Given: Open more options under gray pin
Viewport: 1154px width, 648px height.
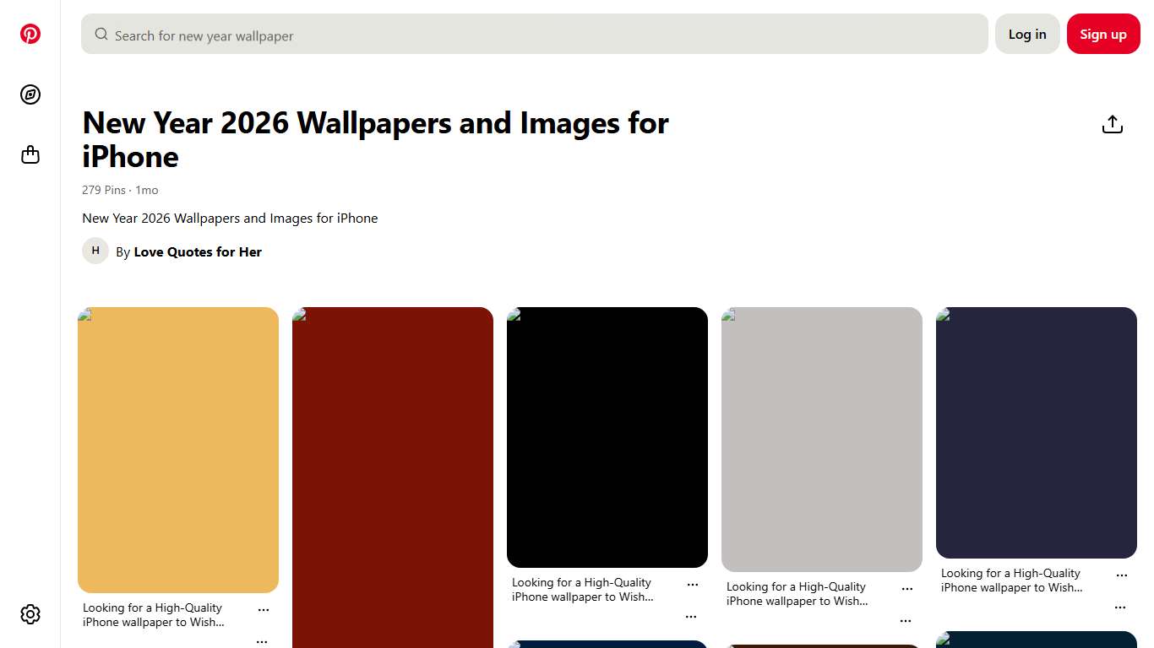Looking at the screenshot, I should pyautogui.click(x=907, y=589).
